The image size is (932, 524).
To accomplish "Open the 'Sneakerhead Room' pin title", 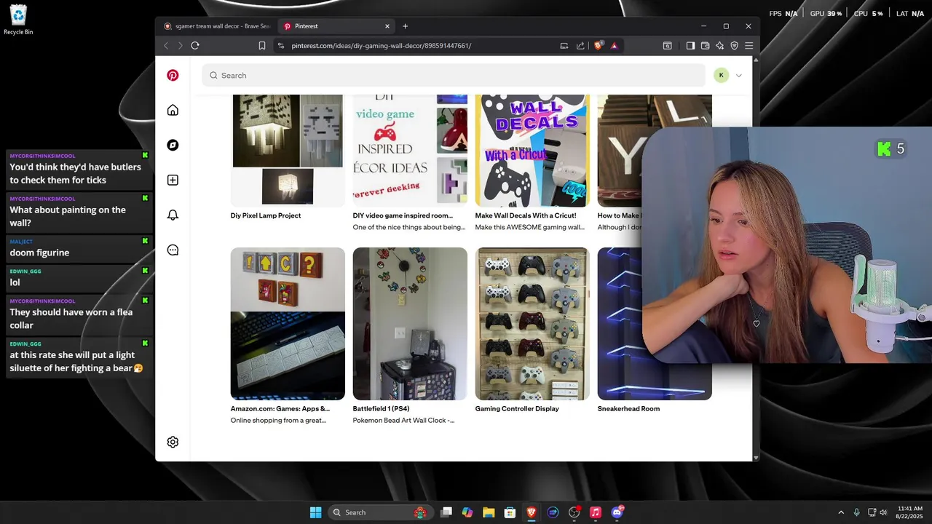I will pyautogui.click(x=628, y=408).
